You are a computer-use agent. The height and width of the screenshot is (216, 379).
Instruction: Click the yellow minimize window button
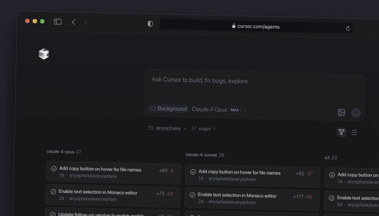[35, 21]
